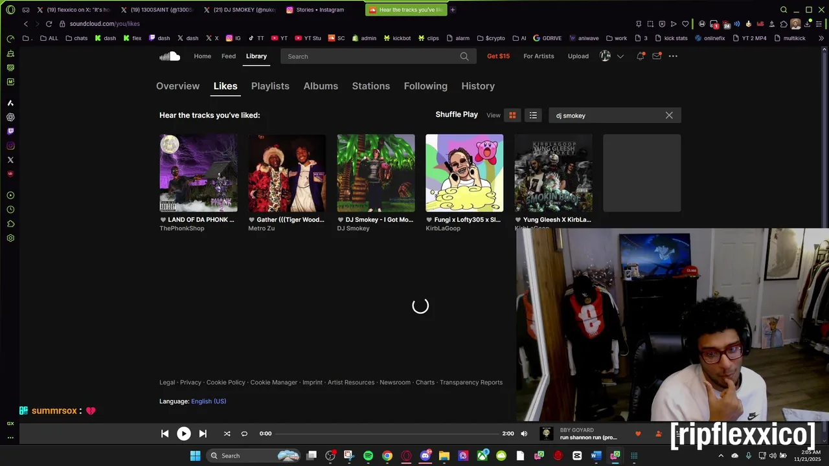The image size is (829, 466).
Task: Open the Cookie Policy footer link
Action: point(226,383)
